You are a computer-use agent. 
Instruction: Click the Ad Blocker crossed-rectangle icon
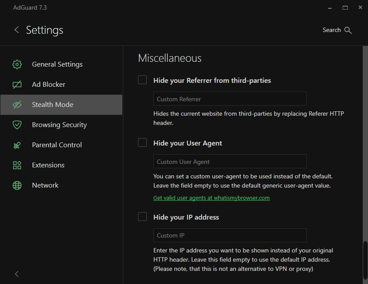(17, 85)
